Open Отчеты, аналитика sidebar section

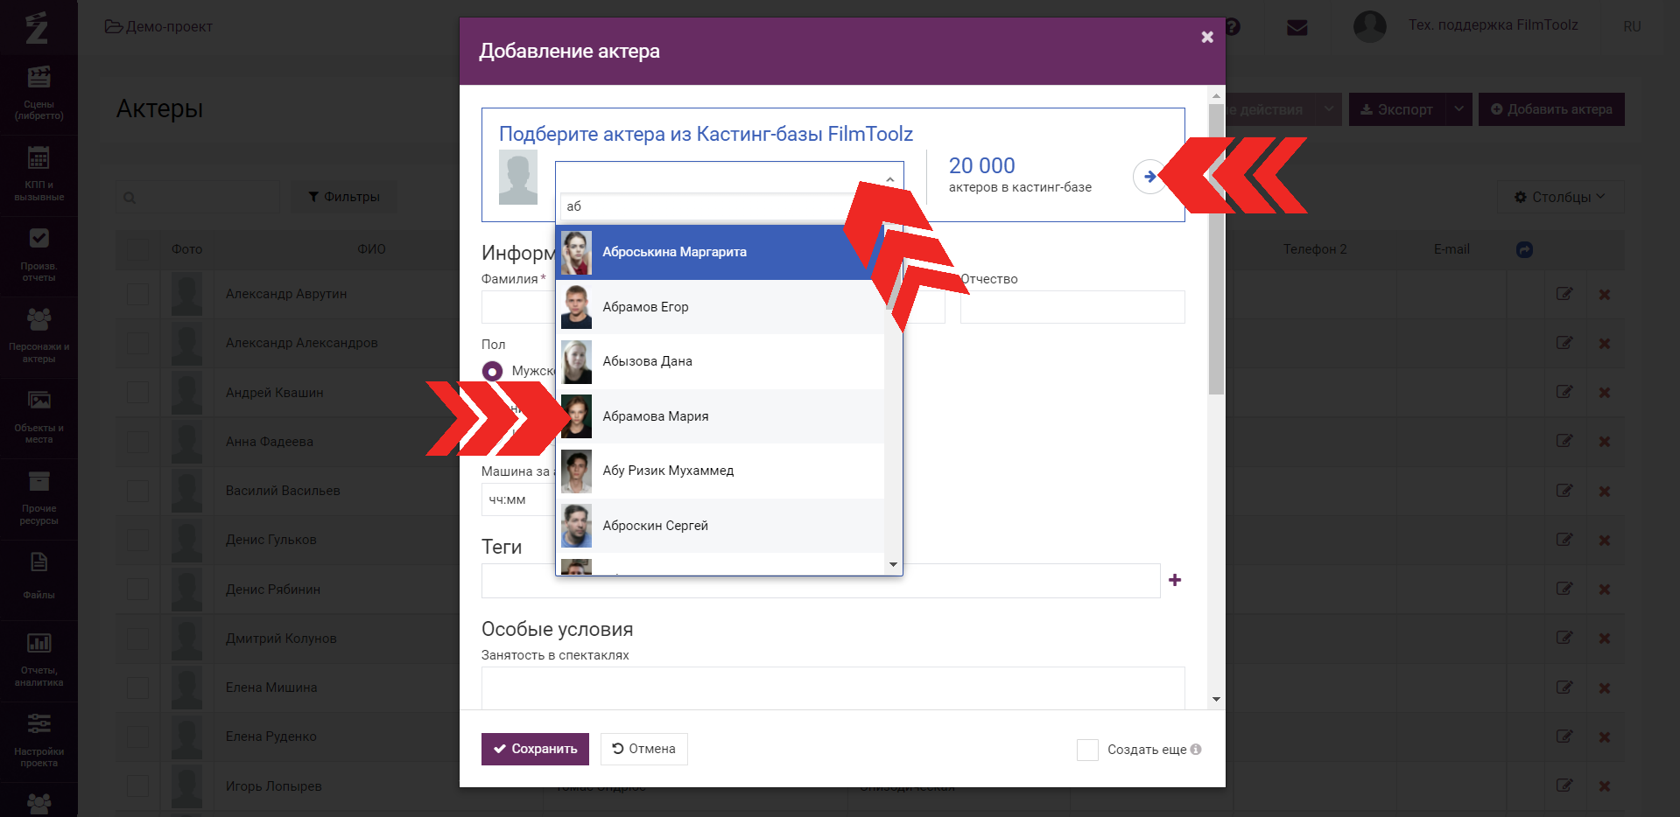pos(39,660)
